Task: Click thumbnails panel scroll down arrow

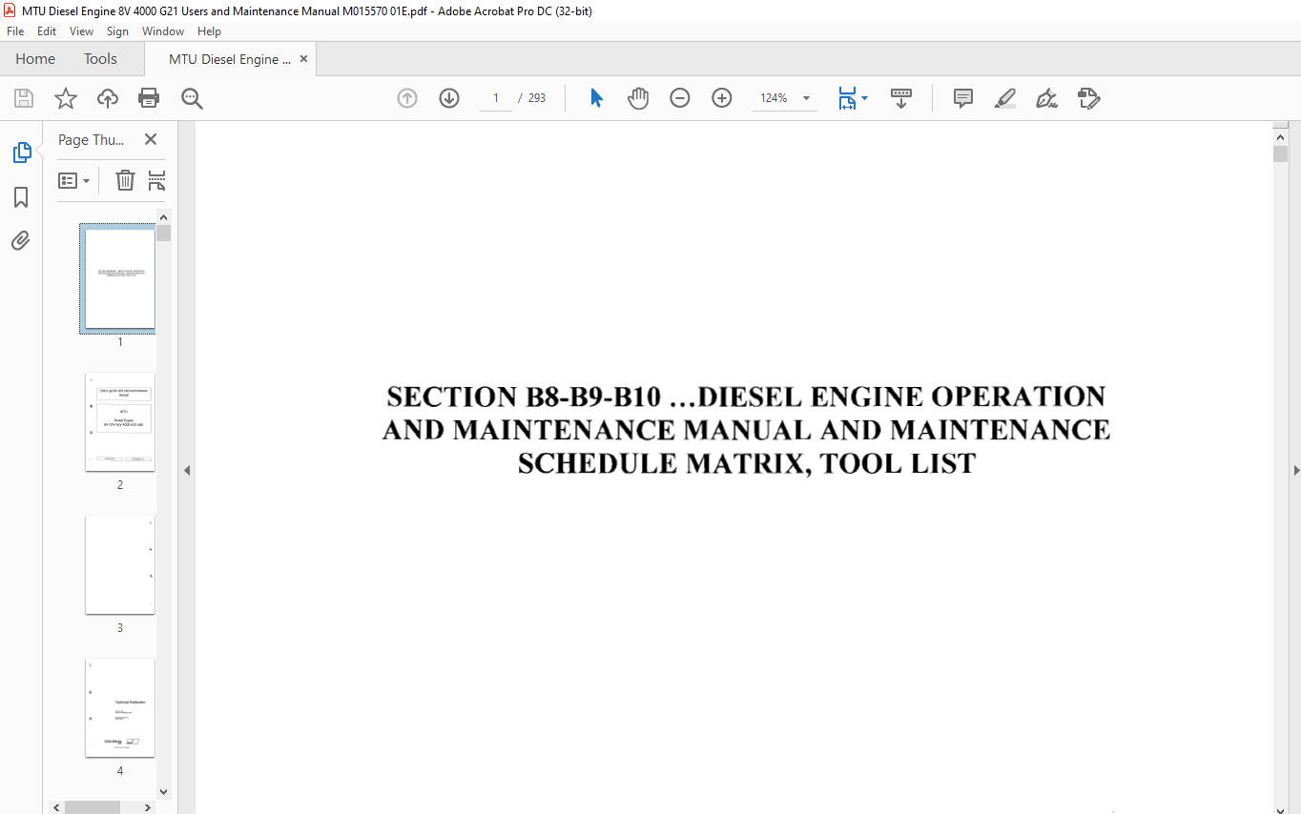Action: 164,791
